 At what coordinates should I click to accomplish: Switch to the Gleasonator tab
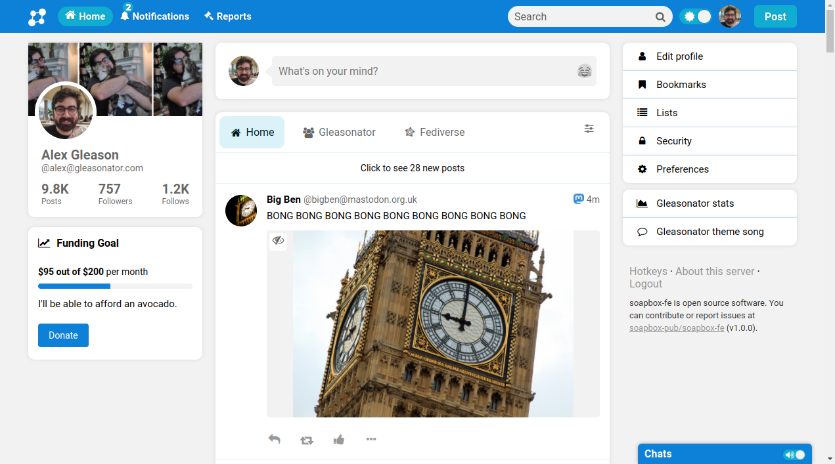pyautogui.click(x=339, y=133)
